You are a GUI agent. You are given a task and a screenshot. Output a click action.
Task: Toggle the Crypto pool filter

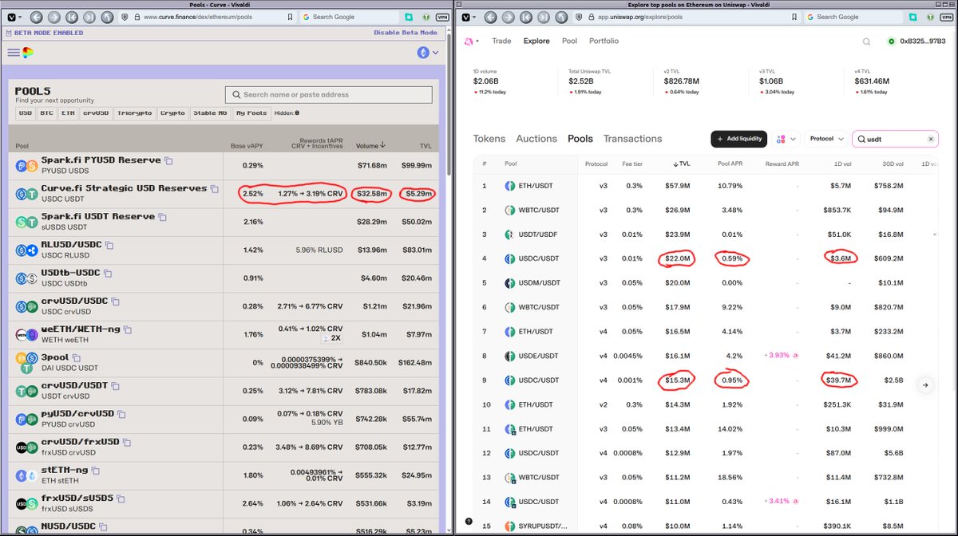172,113
